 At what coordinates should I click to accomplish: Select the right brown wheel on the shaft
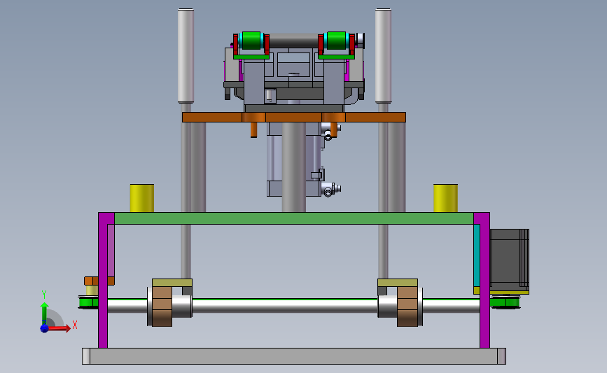pyautogui.click(x=407, y=307)
